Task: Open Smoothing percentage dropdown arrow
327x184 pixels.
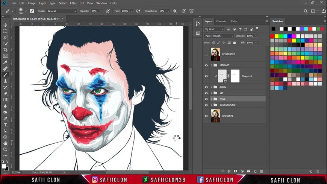Action: point(168,11)
